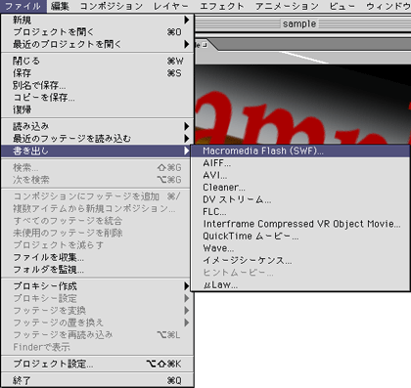Expand 最近のフッテージを読み込む submenu

tap(97, 139)
